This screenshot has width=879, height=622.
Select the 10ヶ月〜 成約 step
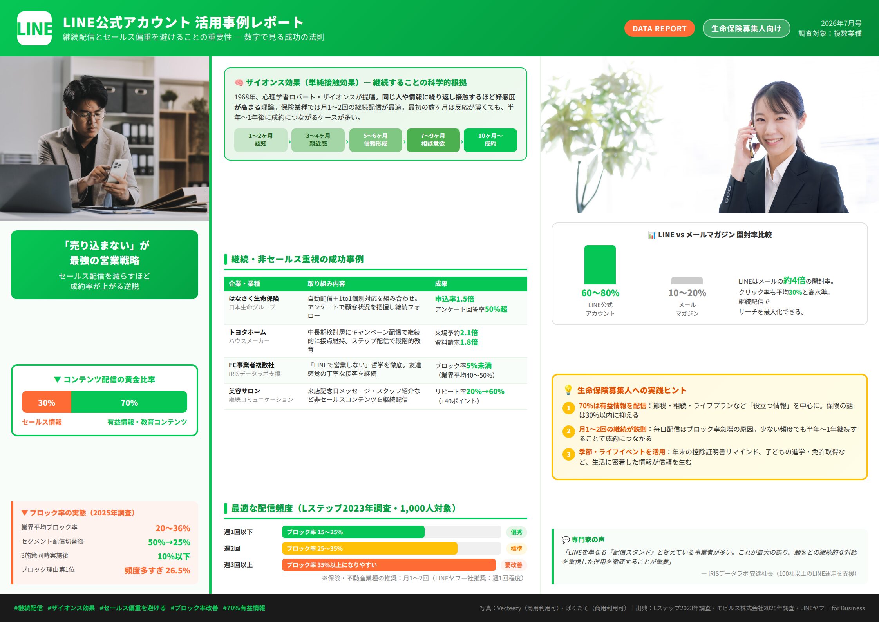pyautogui.click(x=490, y=140)
